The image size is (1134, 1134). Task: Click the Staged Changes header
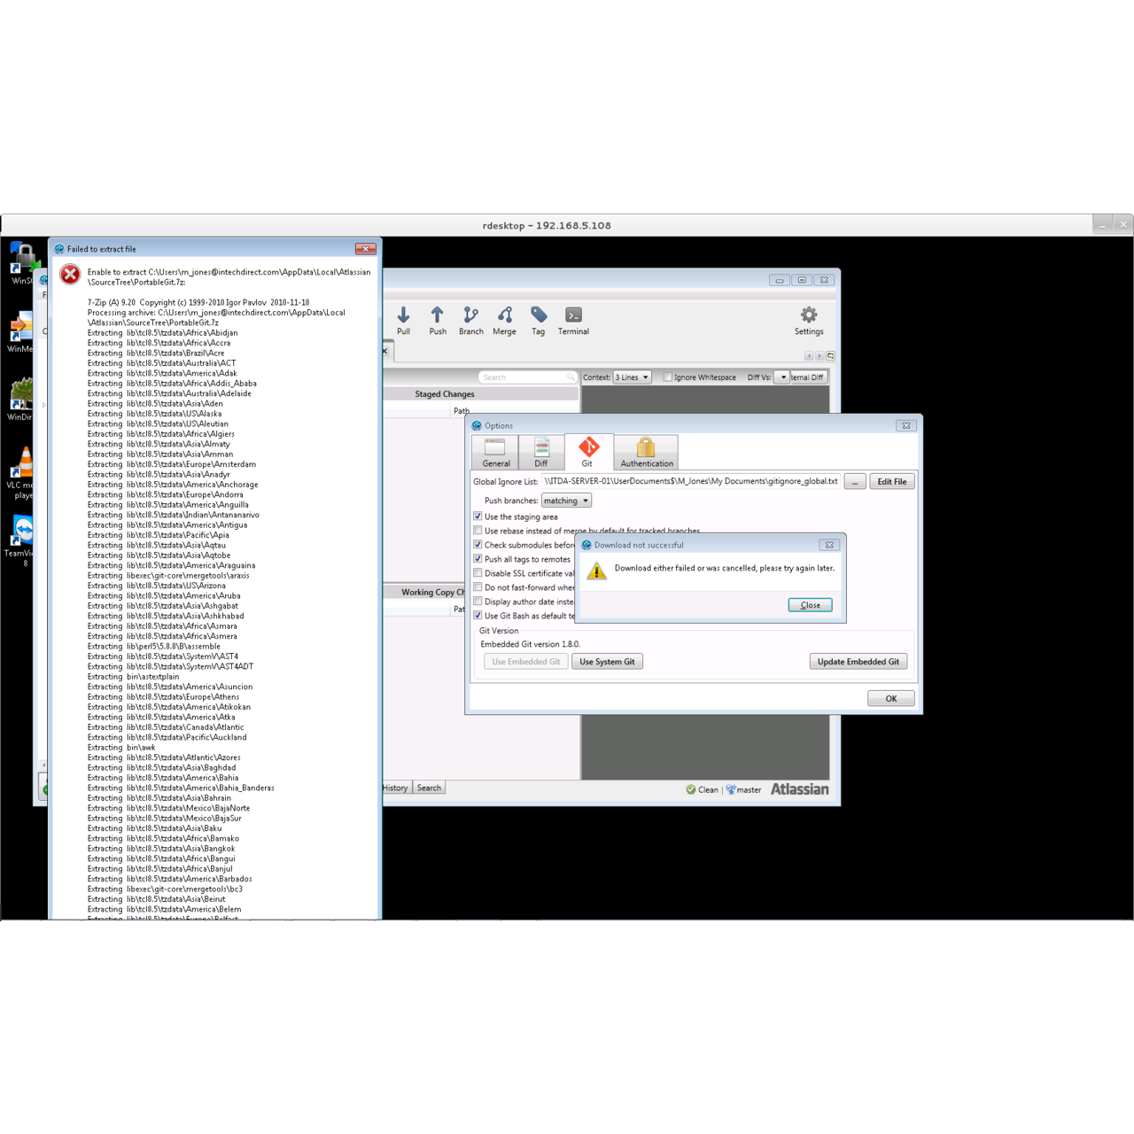click(x=445, y=394)
